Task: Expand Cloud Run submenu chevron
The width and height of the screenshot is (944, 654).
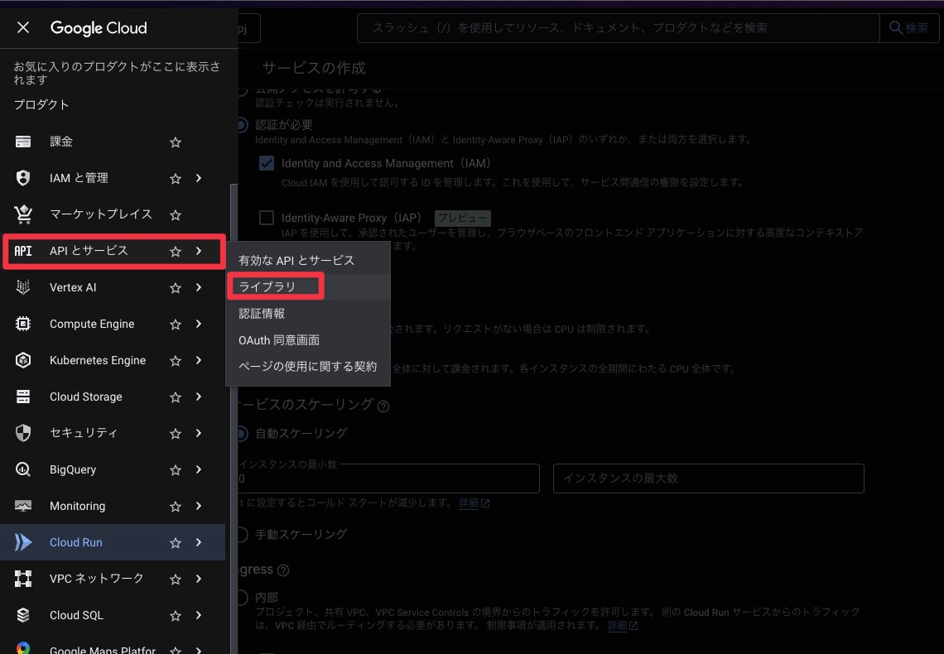Action: 199,542
